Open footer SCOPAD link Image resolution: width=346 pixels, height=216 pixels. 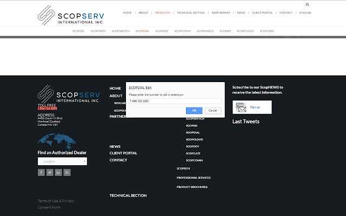pos(191,126)
